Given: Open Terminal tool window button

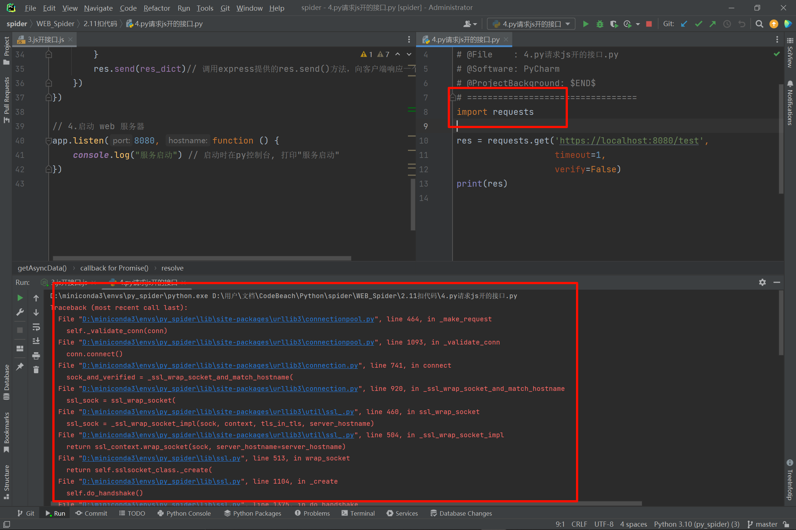Looking at the screenshot, I should point(358,513).
